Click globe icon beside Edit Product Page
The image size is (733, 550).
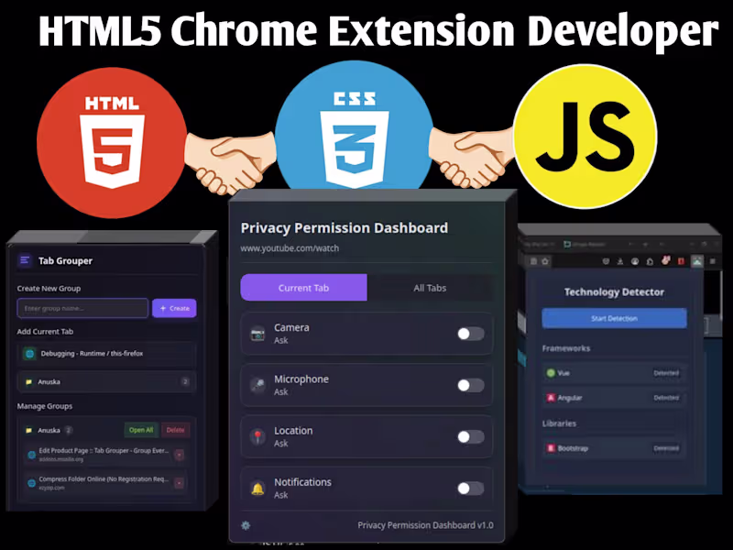click(x=31, y=455)
